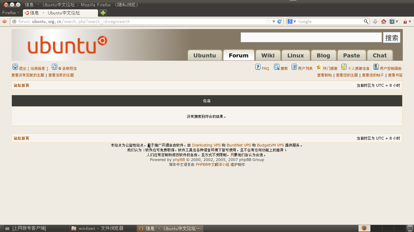Viewport: 414px width, 232px height.
Task: Click the back arrow navigation button
Action: (4, 21)
